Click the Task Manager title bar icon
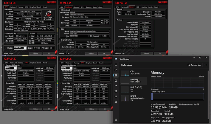Viewport: 211px width, 124px height. pos(116,59)
